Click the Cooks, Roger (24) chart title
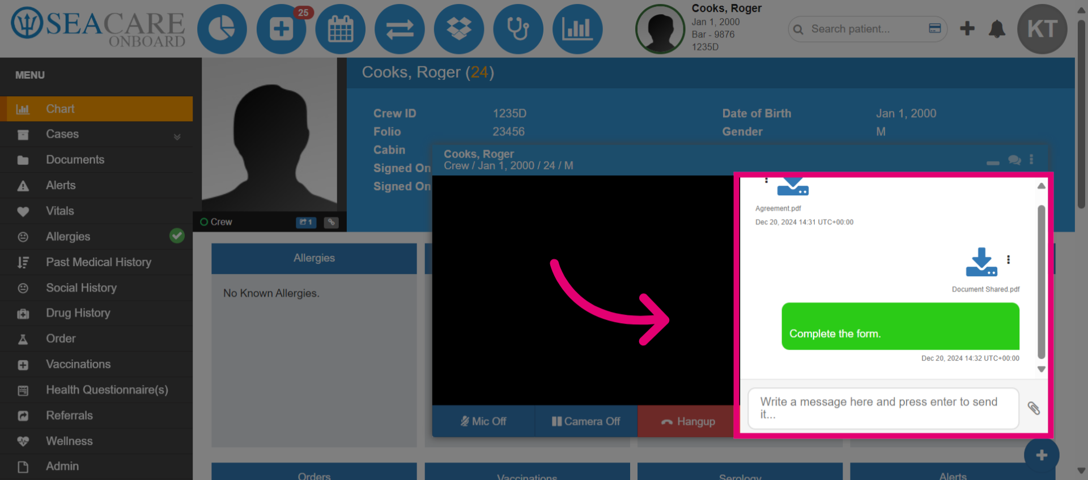This screenshot has width=1088, height=480. 428,72
